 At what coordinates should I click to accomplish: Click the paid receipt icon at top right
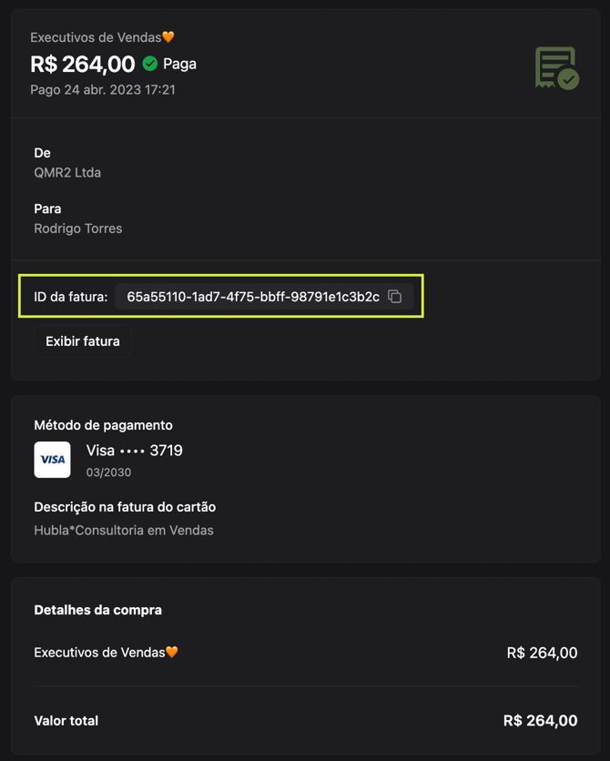tap(556, 68)
